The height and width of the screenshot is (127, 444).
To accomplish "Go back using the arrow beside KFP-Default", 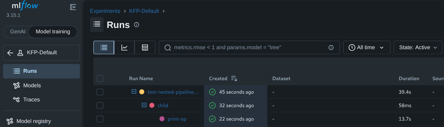I will coord(10,53).
